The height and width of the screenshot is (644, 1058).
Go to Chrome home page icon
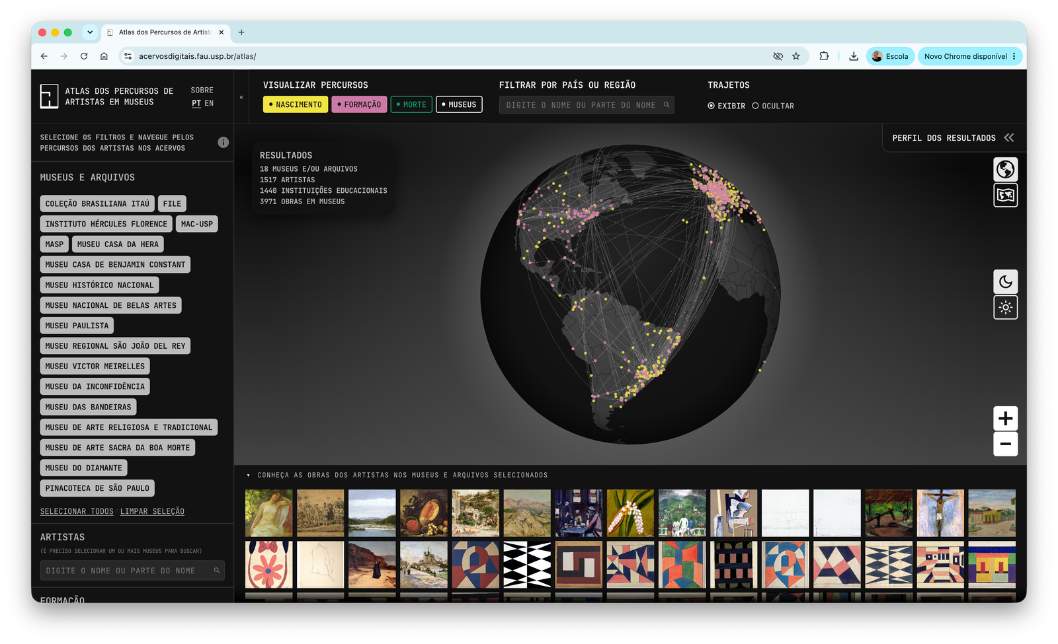[x=104, y=56]
